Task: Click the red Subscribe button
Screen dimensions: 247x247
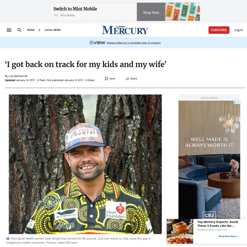Action: pyautogui.click(x=219, y=30)
